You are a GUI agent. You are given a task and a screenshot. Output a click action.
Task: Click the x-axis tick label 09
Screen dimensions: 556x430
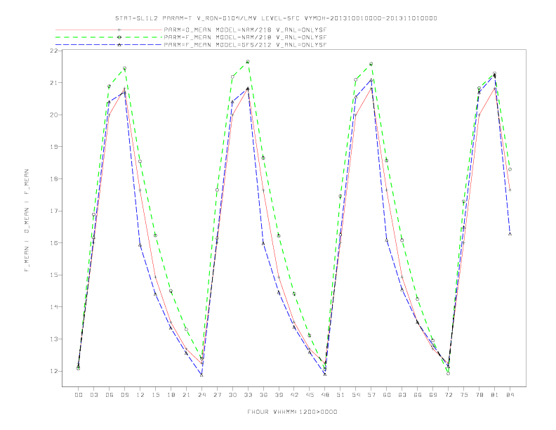[x=124, y=395]
